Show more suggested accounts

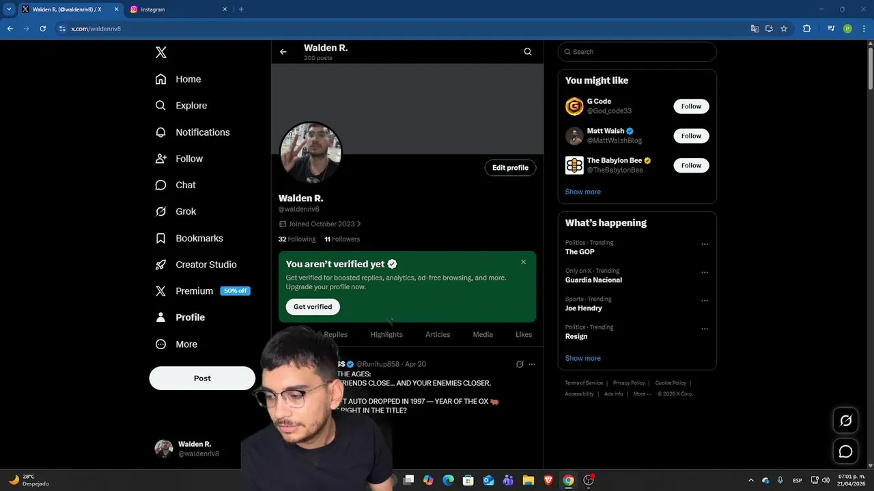pos(583,192)
